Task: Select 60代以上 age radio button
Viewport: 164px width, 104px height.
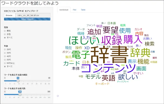Action: pos(5,63)
